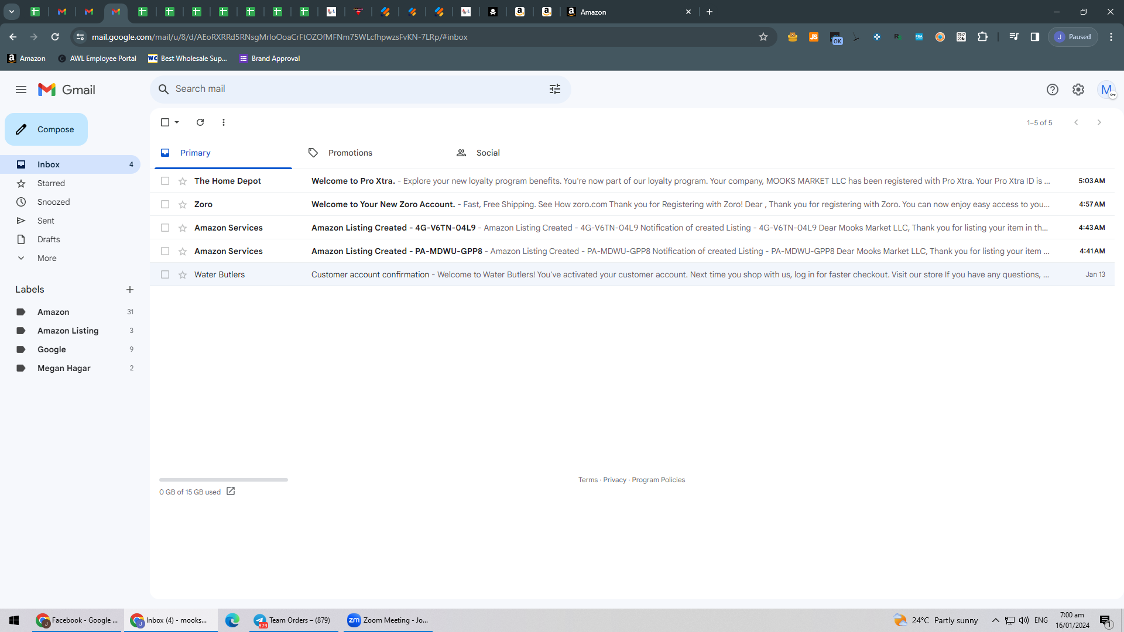This screenshot has width=1124, height=632.
Task: Open the notification center icon
Action: click(1105, 620)
